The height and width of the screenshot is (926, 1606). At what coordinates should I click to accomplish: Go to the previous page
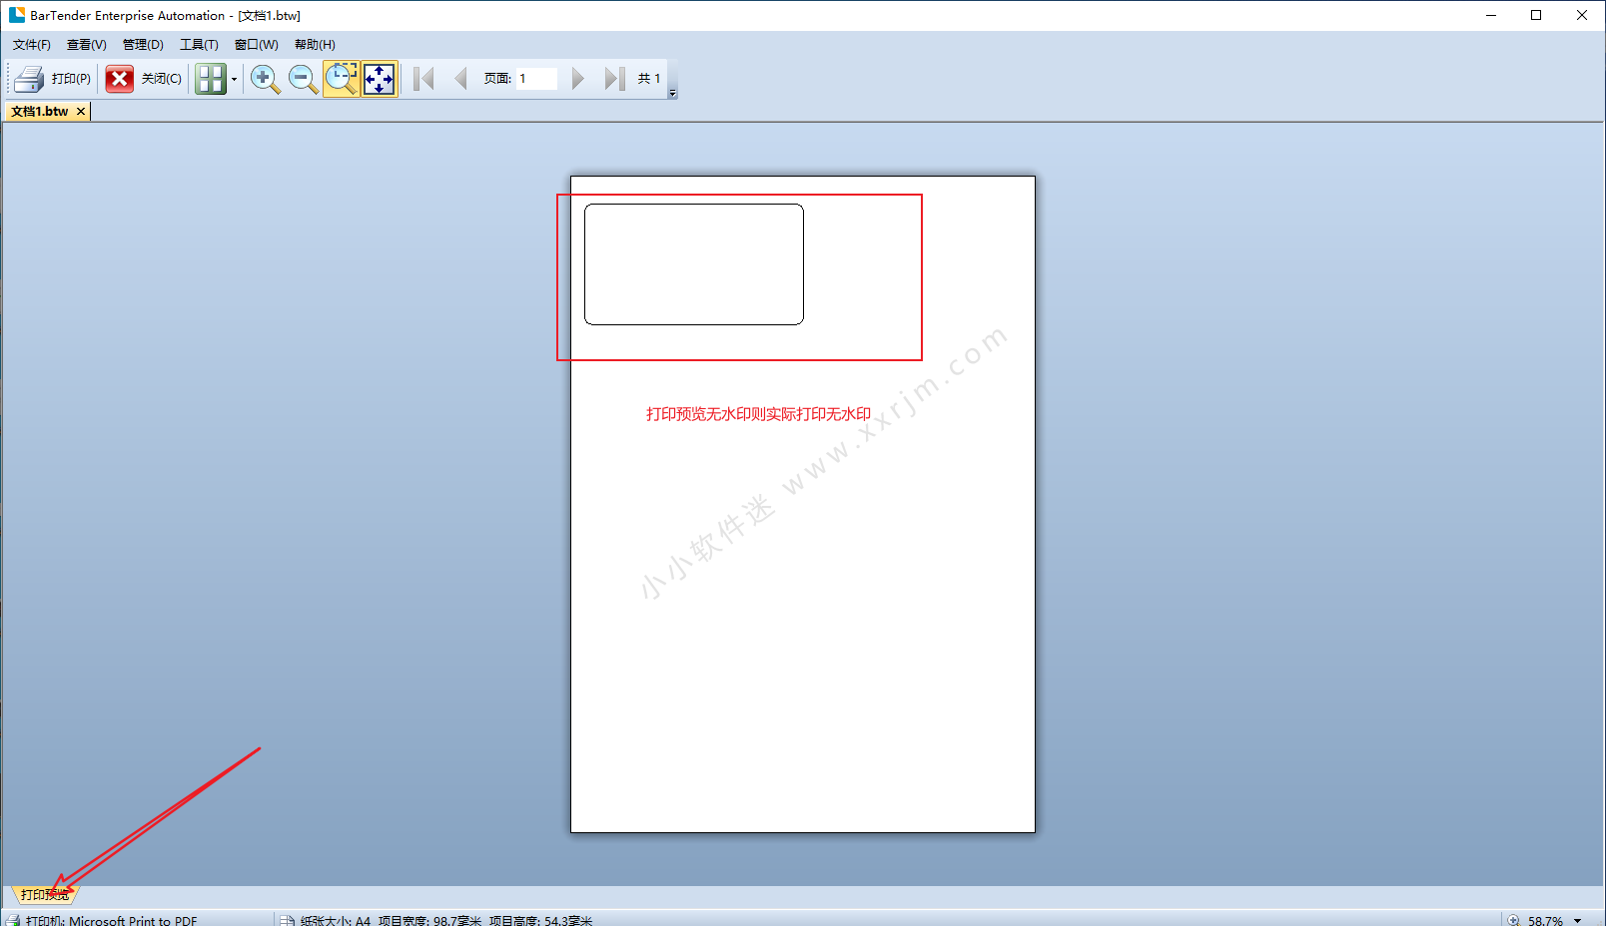(x=460, y=79)
